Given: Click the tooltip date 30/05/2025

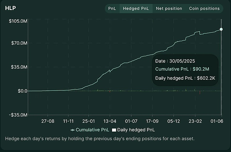Looking at the screenshot, I should pos(182,61).
